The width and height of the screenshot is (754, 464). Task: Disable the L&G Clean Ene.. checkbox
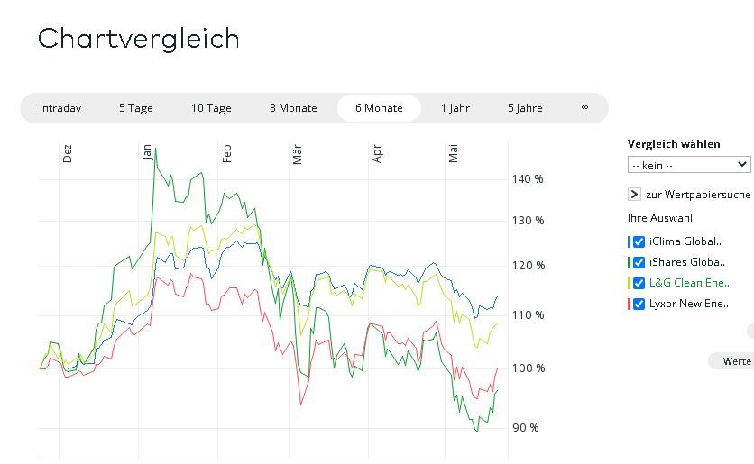(639, 283)
